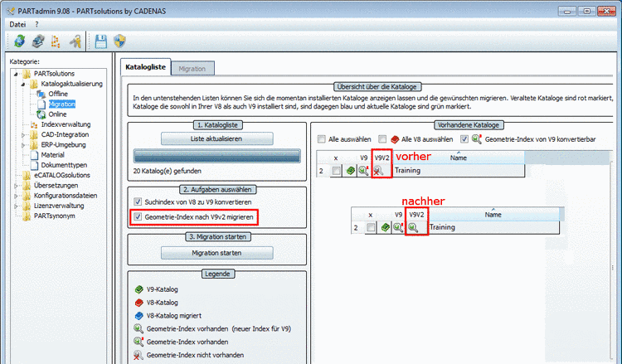Click the green V9-Katalog legend icon
The width and height of the screenshot is (622, 364).
(x=138, y=289)
